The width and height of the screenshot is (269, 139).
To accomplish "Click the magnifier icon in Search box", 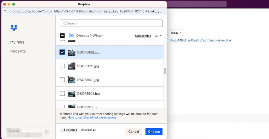I will point(64,23).
